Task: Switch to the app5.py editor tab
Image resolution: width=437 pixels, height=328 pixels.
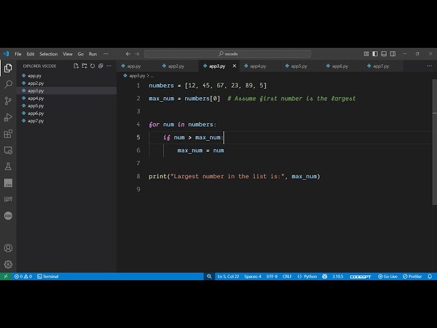Action: (x=301, y=66)
